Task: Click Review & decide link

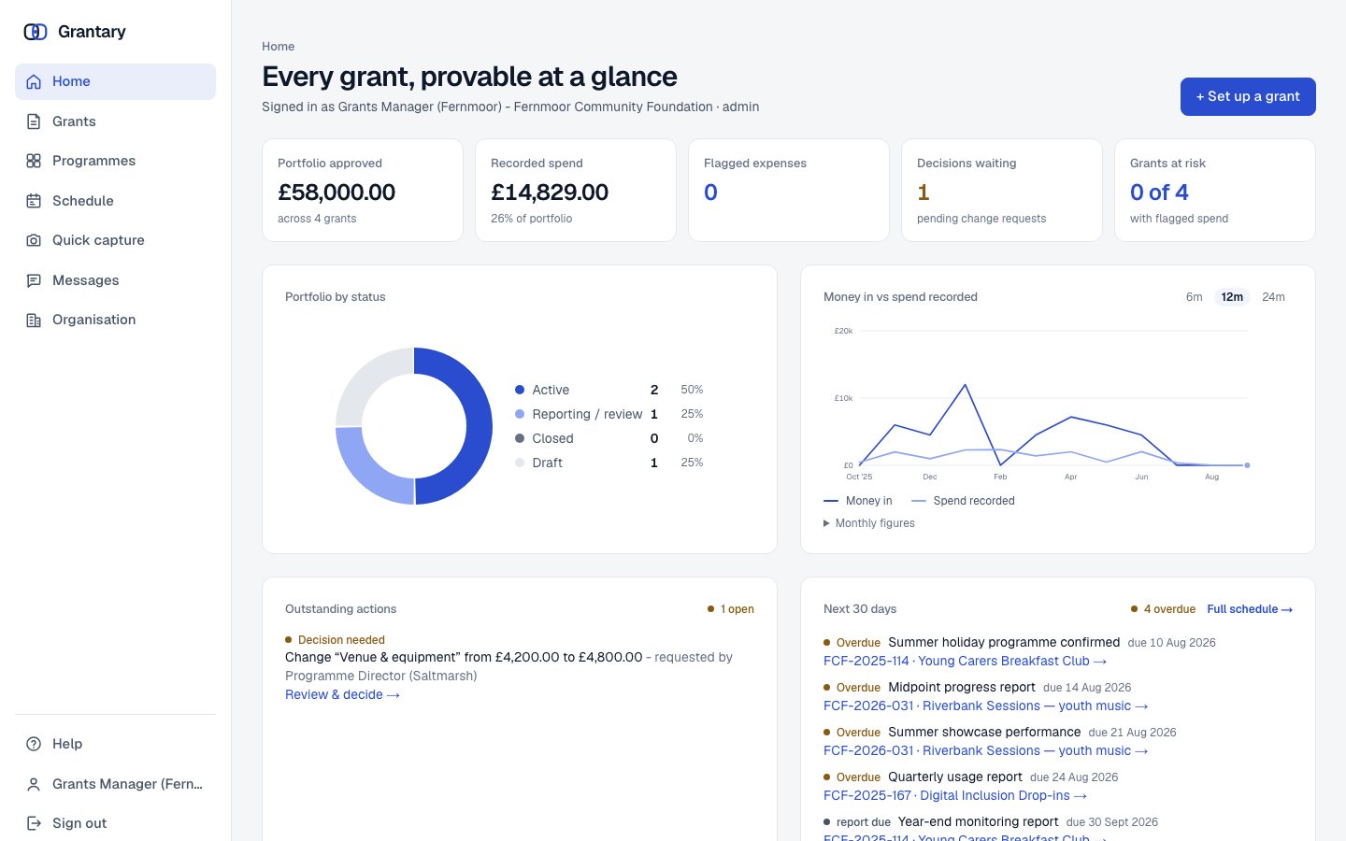Action: point(342,694)
